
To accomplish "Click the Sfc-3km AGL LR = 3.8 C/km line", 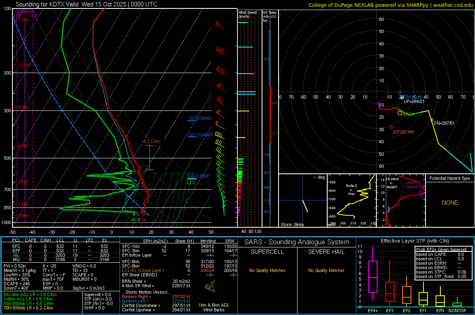I will 30,294.
